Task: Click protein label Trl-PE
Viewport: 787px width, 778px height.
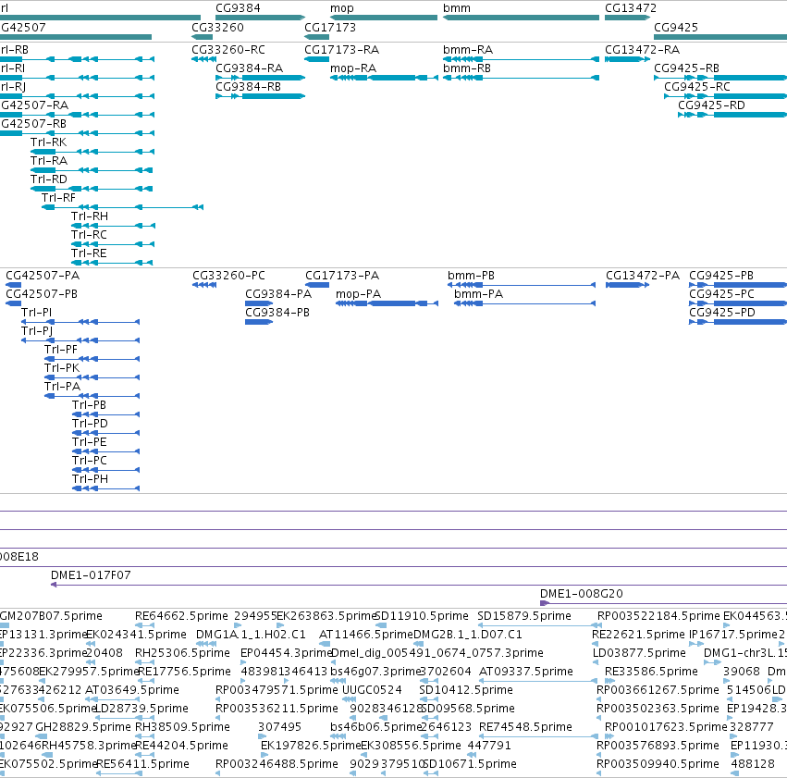Action: pyautogui.click(x=90, y=443)
